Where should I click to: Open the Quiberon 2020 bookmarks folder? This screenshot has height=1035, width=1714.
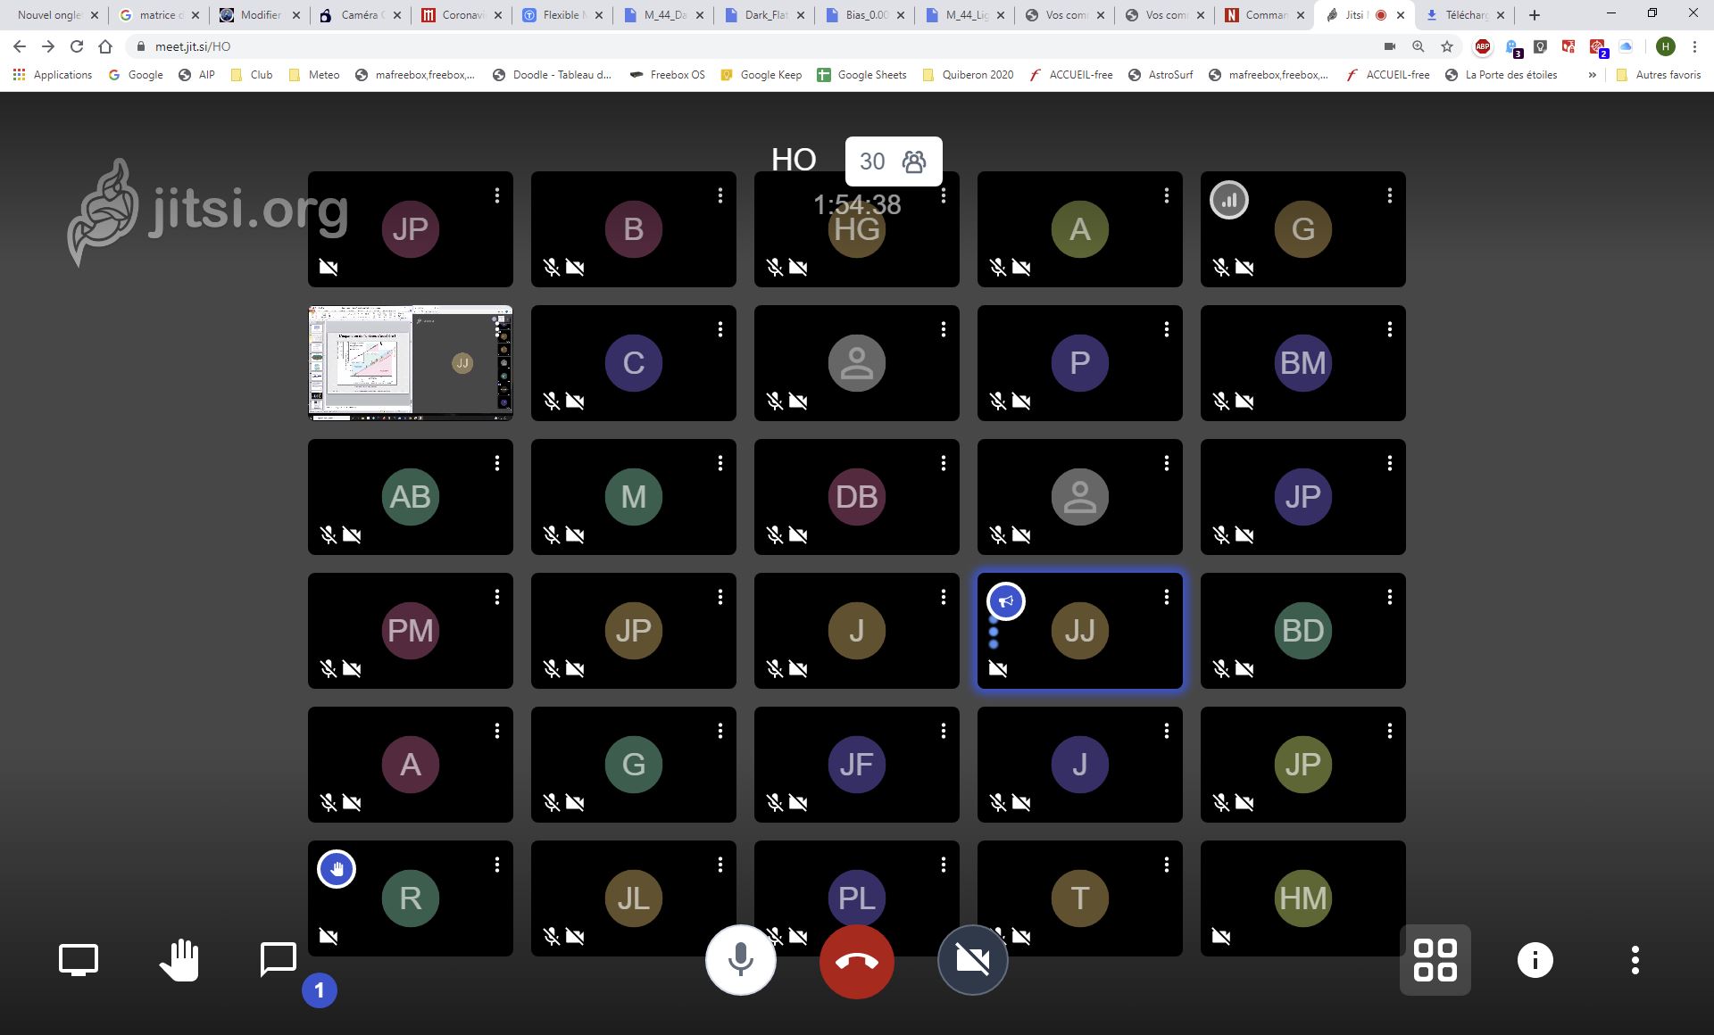(968, 75)
